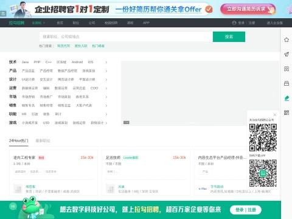
Task: Open the 内容生态平台产品经理 job title
Action: click(222, 158)
